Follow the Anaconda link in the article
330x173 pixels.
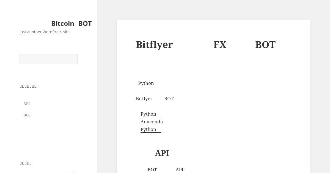coord(152,122)
